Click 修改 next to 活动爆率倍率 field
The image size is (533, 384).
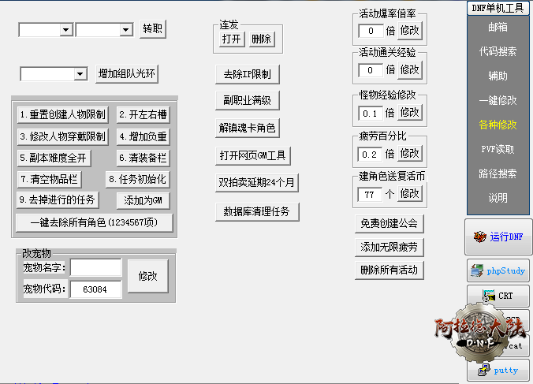point(410,30)
